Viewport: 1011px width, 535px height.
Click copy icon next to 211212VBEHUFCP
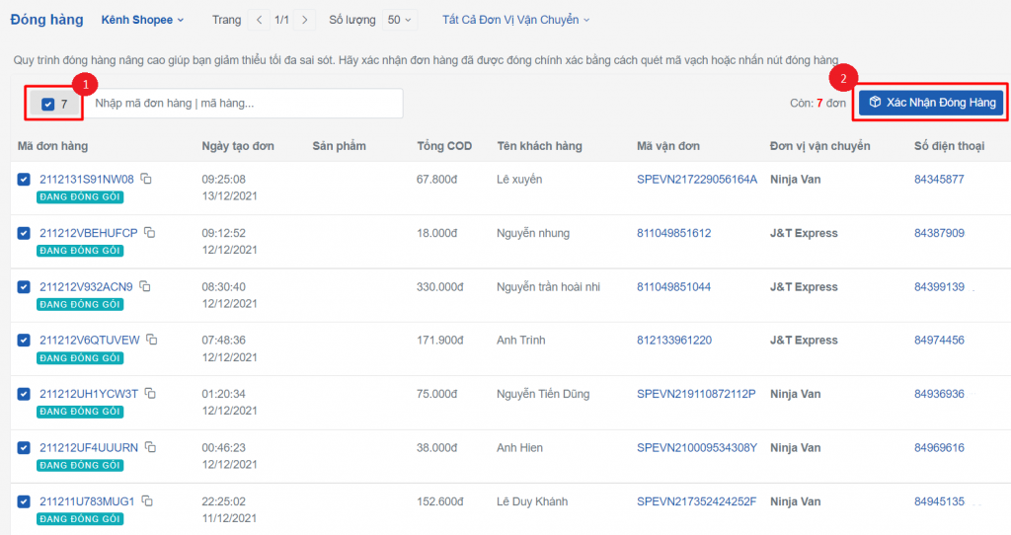click(x=151, y=233)
